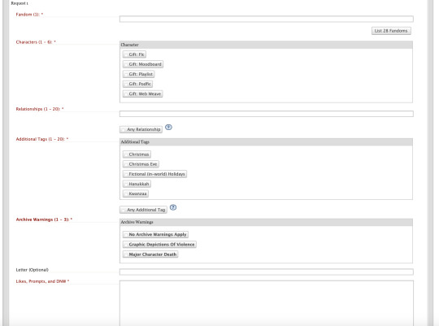Focus the Relationships input field

(267, 114)
